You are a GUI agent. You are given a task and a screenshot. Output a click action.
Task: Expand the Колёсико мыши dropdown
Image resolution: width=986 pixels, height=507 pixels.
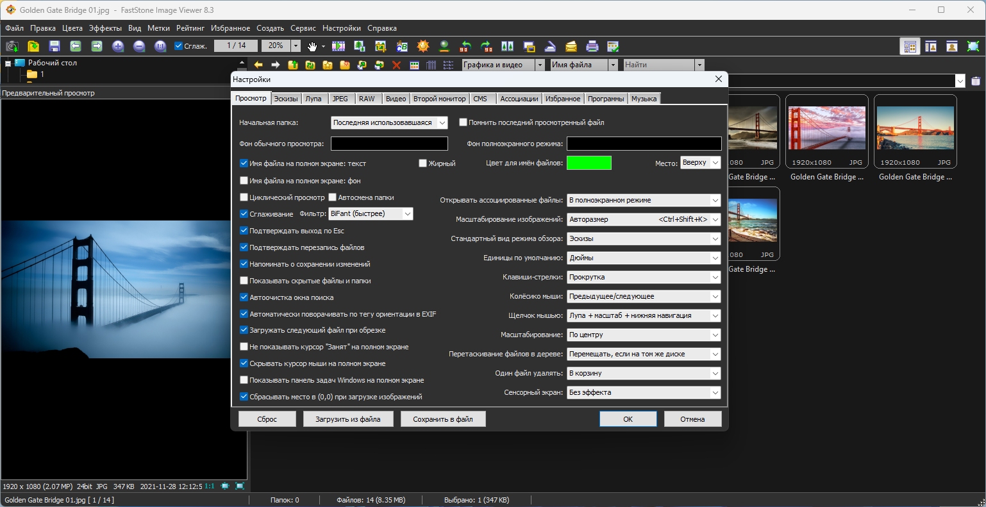click(x=644, y=296)
